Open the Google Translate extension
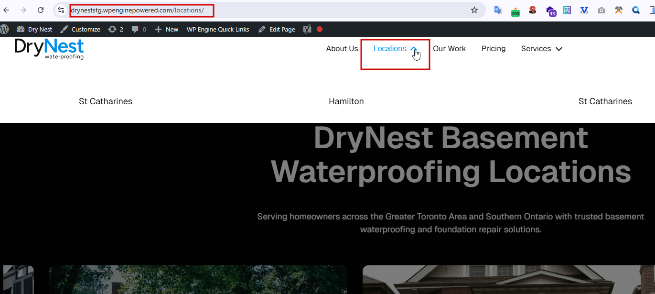Screen dimensions: 655x294 (x=498, y=10)
